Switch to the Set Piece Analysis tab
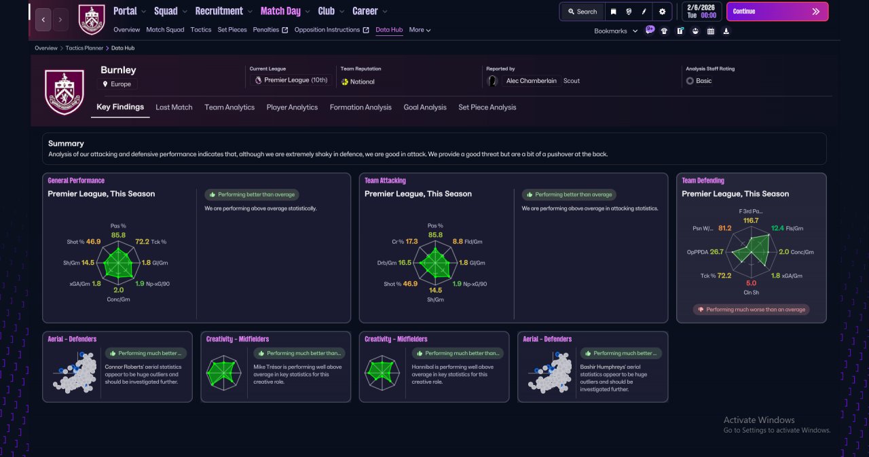 (487, 107)
